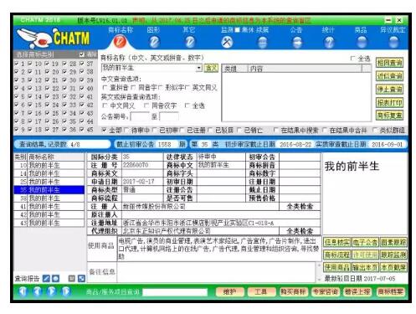The height and width of the screenshot is (314, 416).
Task: Click the 近似查询 button
Action: 389,76
